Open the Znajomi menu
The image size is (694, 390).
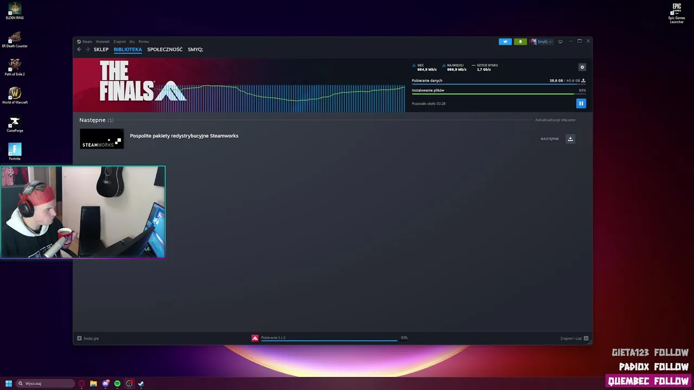click(119, 42)
